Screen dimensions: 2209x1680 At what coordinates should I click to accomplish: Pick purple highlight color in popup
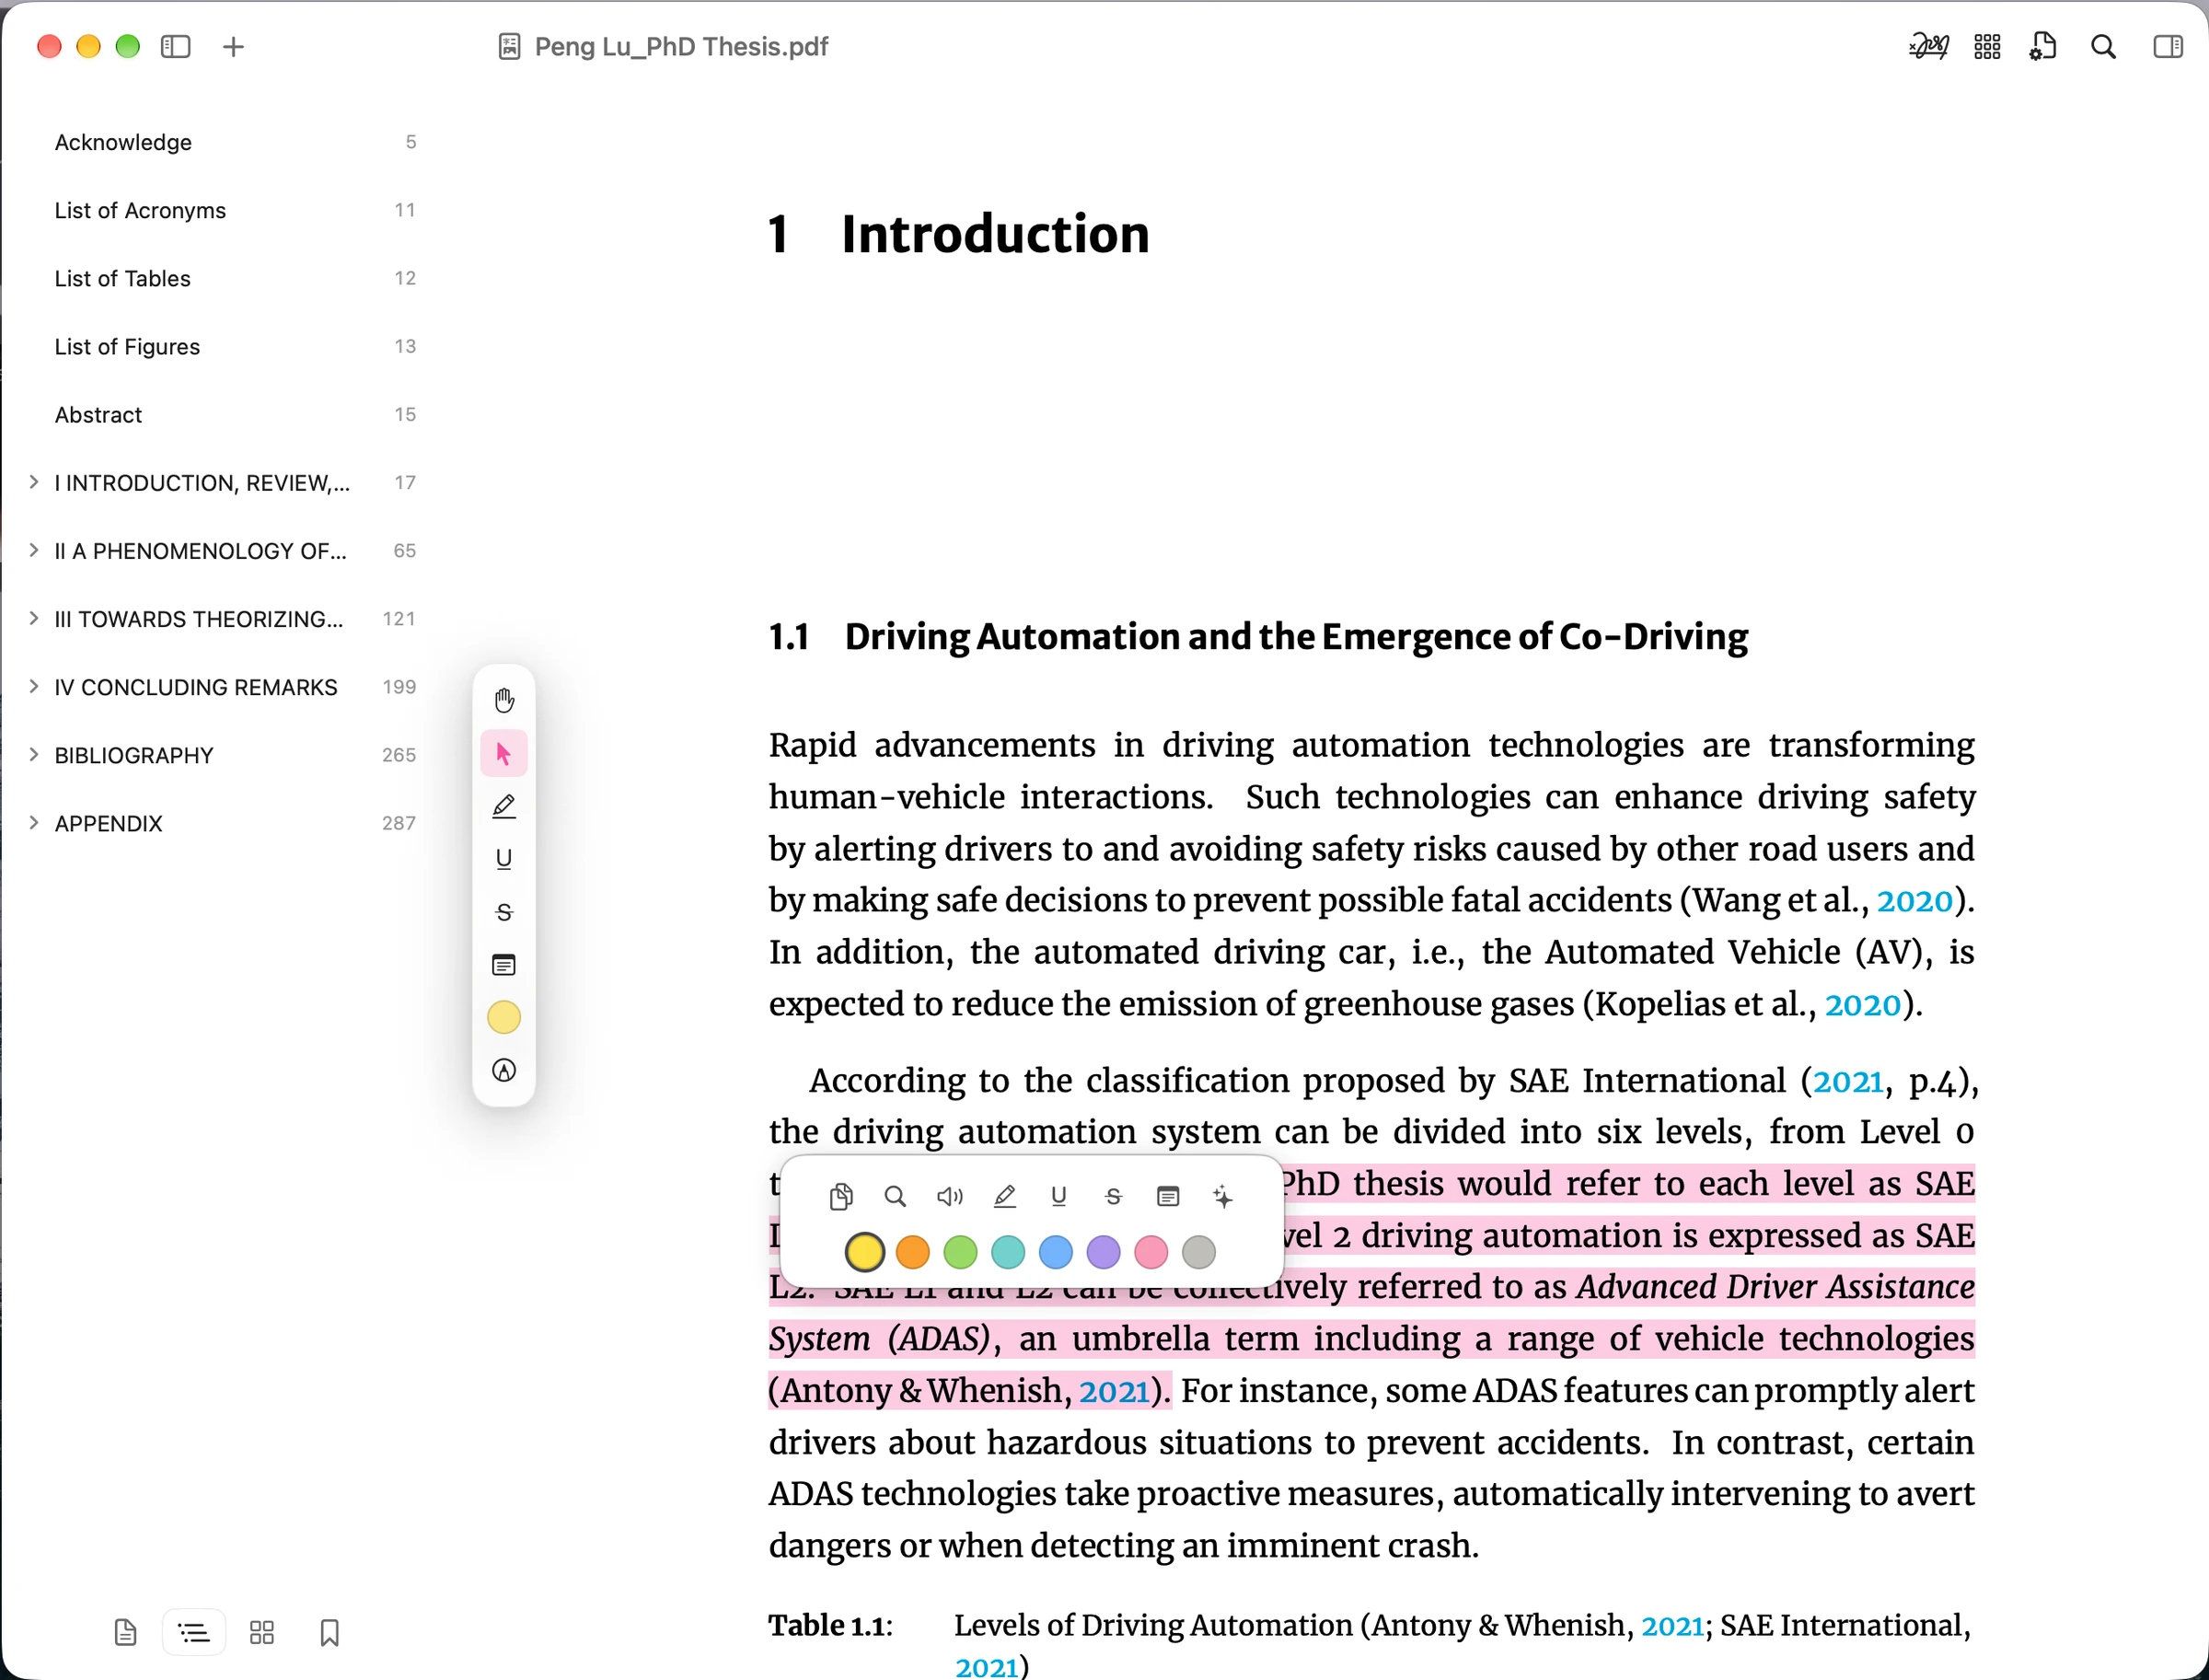coord(1103,1252)
